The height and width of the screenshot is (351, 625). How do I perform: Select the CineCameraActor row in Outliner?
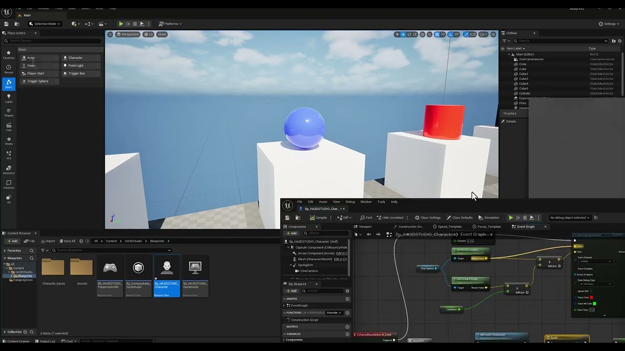[x=562, y=59]
